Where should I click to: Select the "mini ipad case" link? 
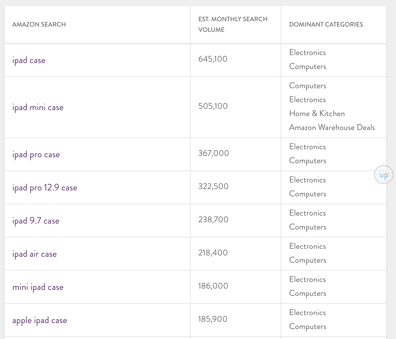tap(38, 287)
